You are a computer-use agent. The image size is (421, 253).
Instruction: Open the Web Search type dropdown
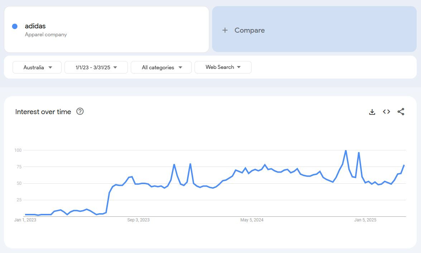click(x=223, y=67)
